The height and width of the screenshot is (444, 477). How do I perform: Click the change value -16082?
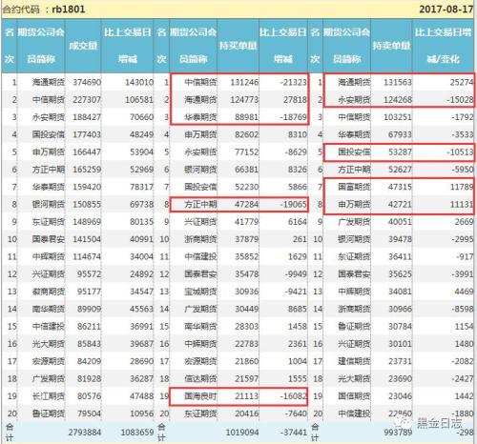[294, 396]
